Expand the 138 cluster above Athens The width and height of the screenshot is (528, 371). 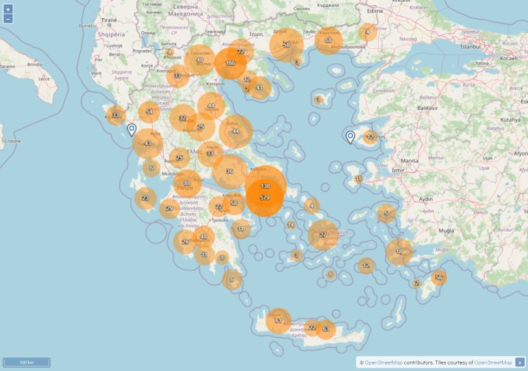point(265,185)
